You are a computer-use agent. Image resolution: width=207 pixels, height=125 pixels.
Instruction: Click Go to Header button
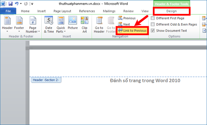point(99,25)
